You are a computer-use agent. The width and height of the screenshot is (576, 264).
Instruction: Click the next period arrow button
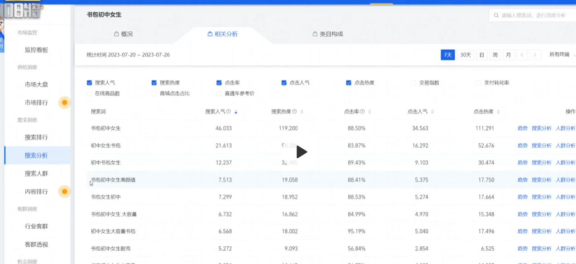click(x=536, y=55)
